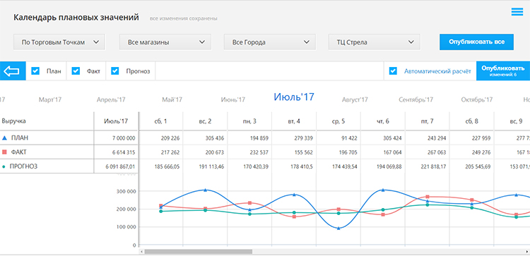Expand the По Торговым Точкам dropdown

59,42
